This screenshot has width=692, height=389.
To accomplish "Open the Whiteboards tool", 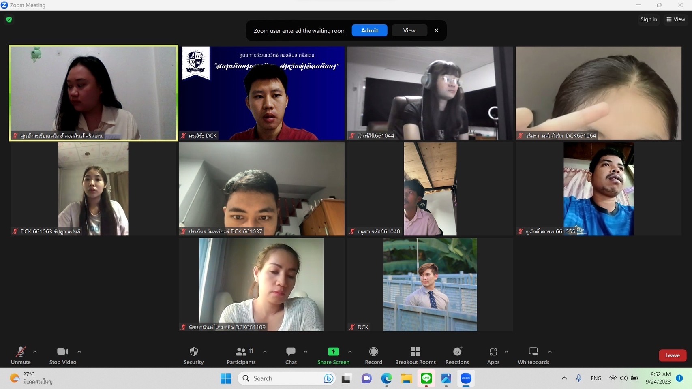I will click(533, 352).
